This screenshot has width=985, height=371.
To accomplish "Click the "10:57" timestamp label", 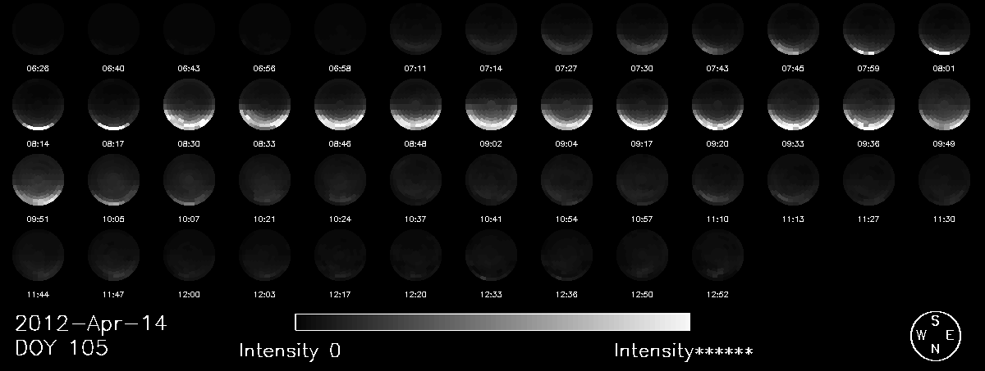I will pos(643,218).
